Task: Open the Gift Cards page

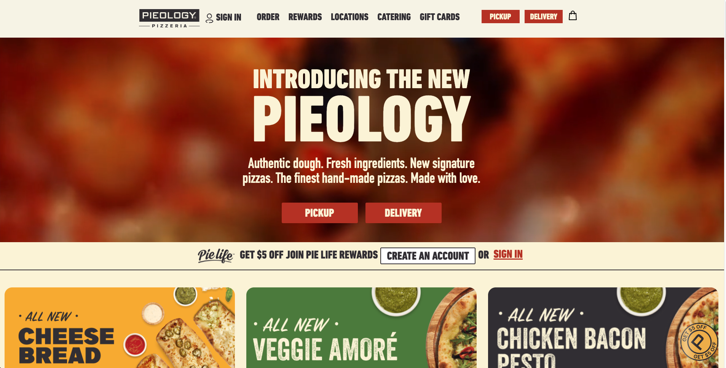Action: (x=440, y=17)
